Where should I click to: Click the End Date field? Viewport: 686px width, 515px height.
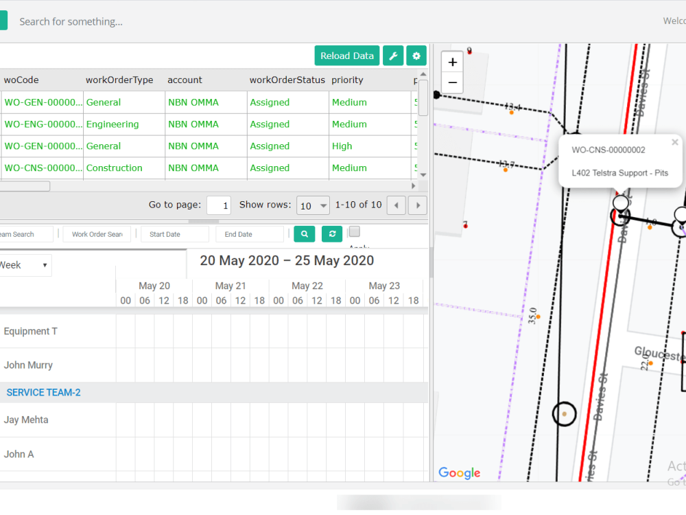[250, 234]
